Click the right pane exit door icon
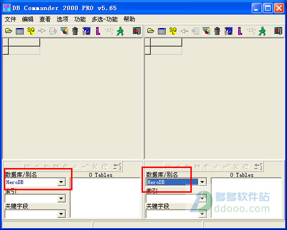287x230 pixels. pyautogui.click(x=278, y=31)
